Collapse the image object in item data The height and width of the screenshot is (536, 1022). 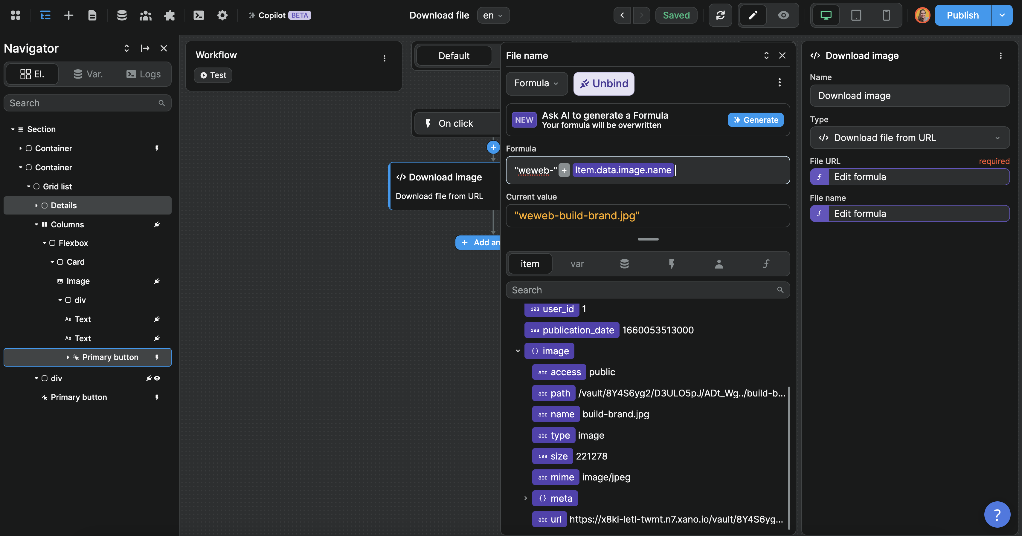pos(518,351)
